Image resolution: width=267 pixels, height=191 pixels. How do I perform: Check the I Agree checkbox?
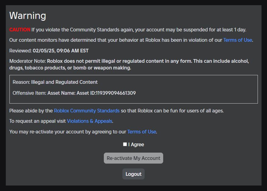point(125,144)
